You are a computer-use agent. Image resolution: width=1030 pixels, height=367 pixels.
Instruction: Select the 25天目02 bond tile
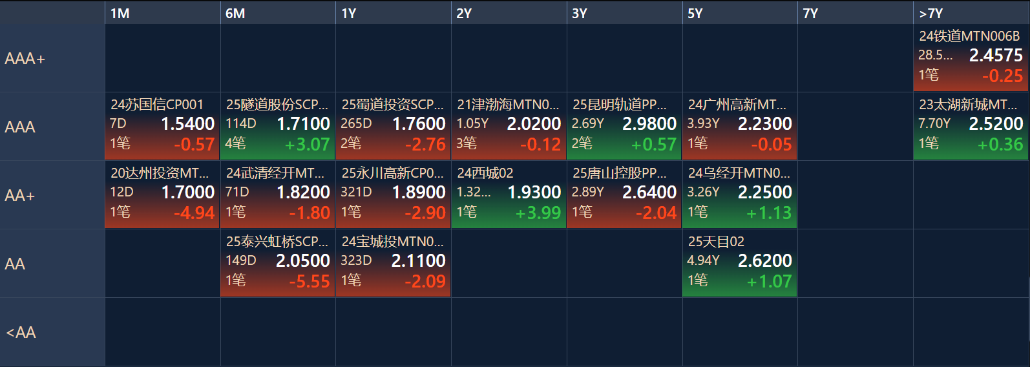[x=739, y=264]
